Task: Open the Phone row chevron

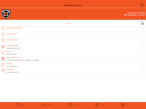Action: tap(144, 53)
